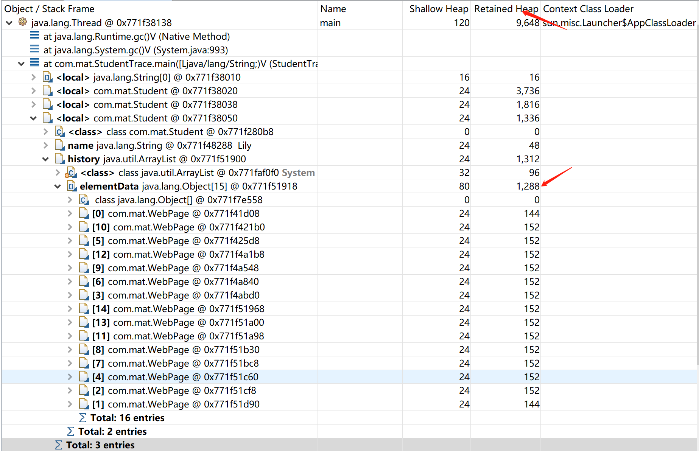Sort by the Retained Heap column header

(506, 9)
